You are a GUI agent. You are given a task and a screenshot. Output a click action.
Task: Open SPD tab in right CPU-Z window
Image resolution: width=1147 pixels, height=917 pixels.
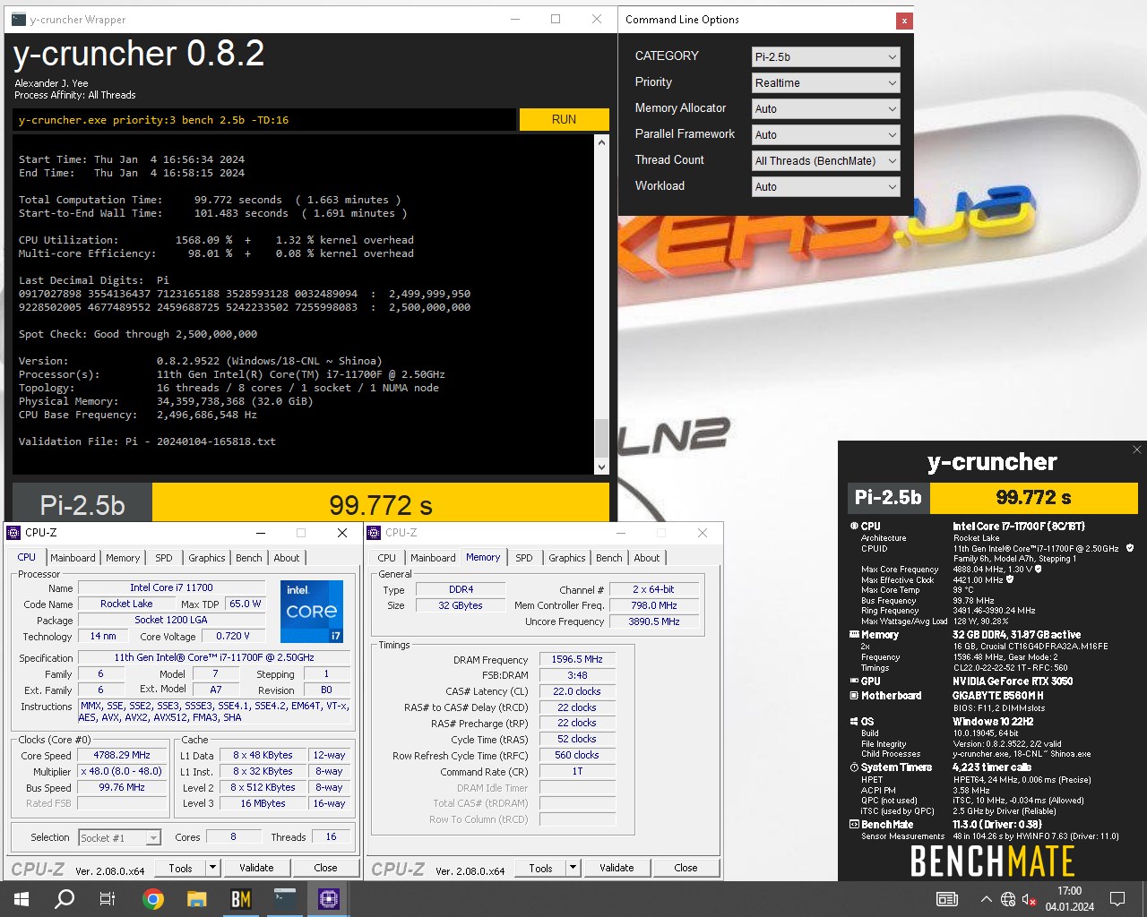coord(524,558)
